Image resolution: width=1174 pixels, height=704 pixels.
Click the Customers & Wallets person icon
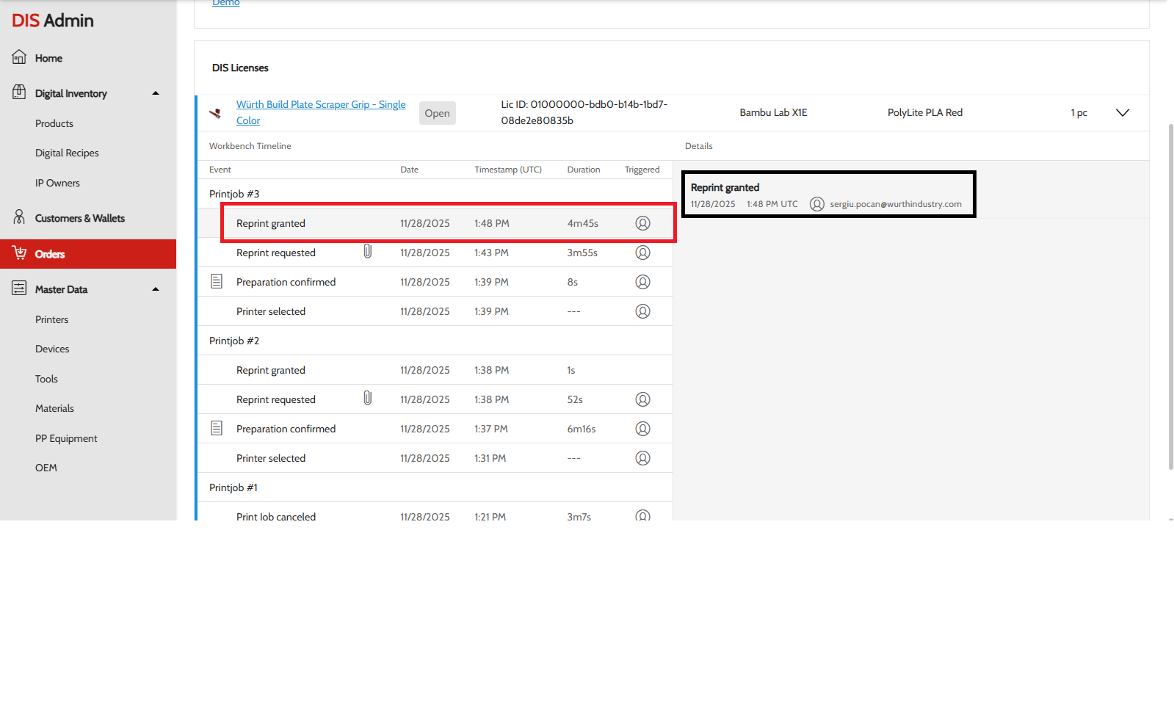[x=19, y=217]
